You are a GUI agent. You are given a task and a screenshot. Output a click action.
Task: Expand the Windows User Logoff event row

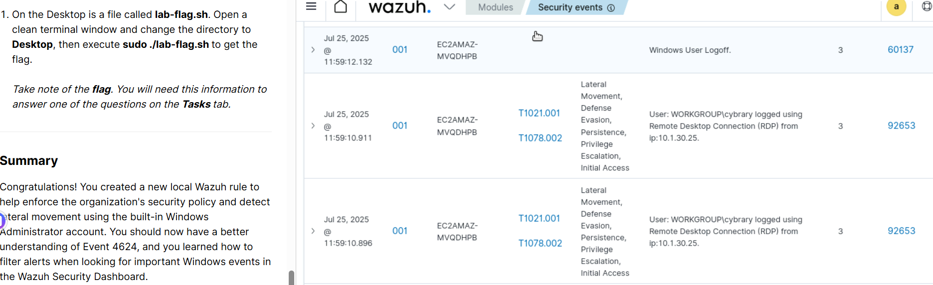click(313, 50)
